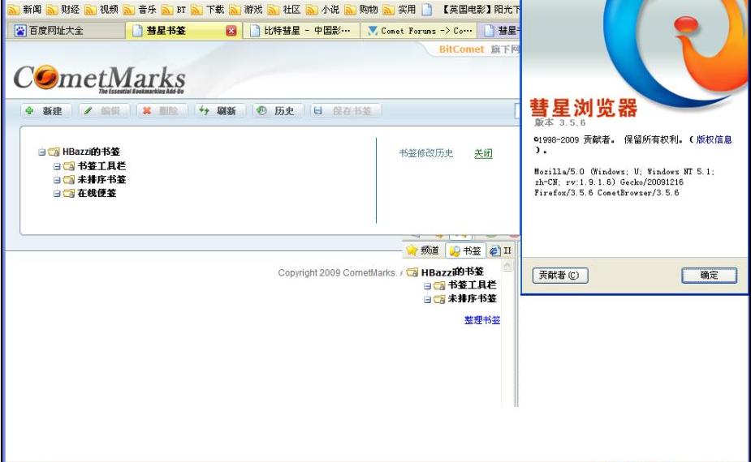Click the 整理书签 link
The width and height of the screenshot is (751, 462).
(482, 320)
